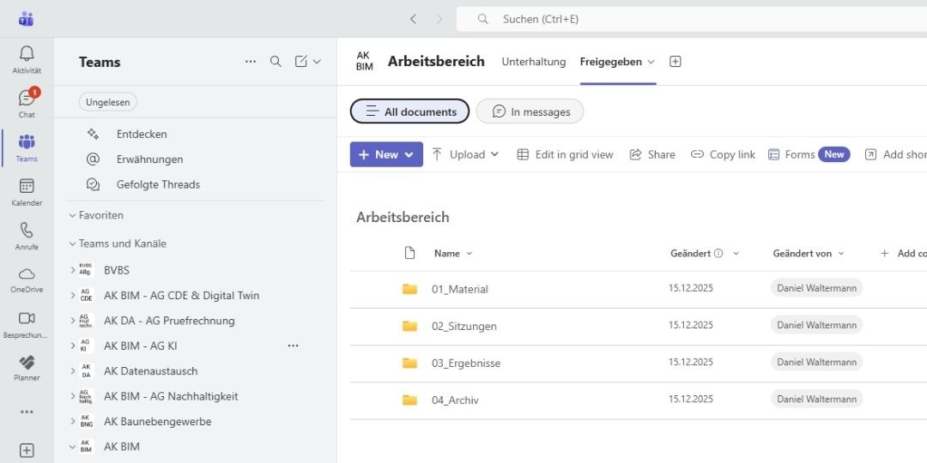927x463 pixels.
Task: Click the Microsoft Teams logo
Action: coord(26,19)
